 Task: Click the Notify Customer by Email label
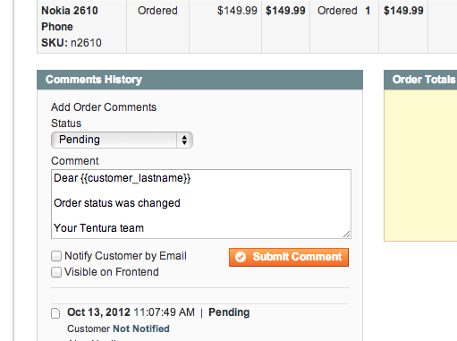click(x=125, y=256)
